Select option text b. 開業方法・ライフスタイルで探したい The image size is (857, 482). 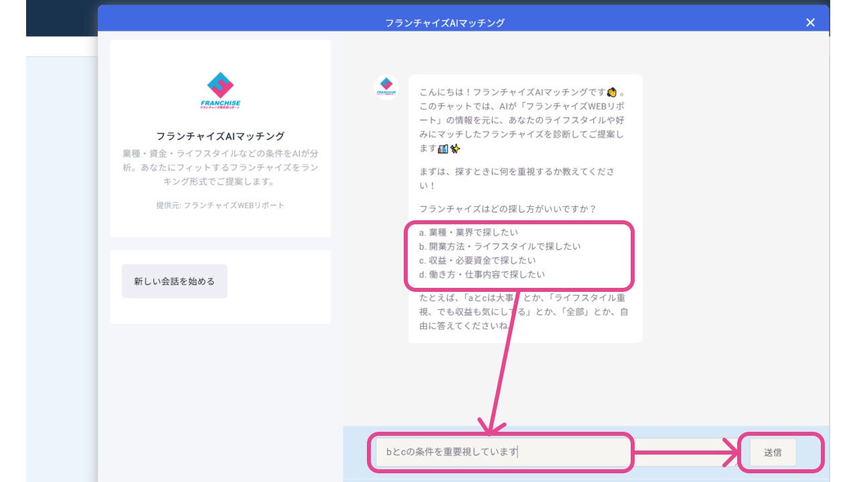point(500,246)
